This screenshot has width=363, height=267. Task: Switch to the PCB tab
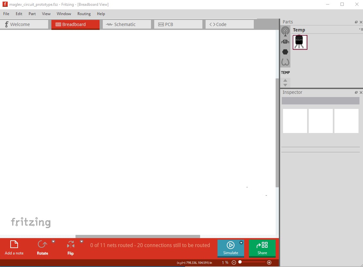tap(178, 24)
